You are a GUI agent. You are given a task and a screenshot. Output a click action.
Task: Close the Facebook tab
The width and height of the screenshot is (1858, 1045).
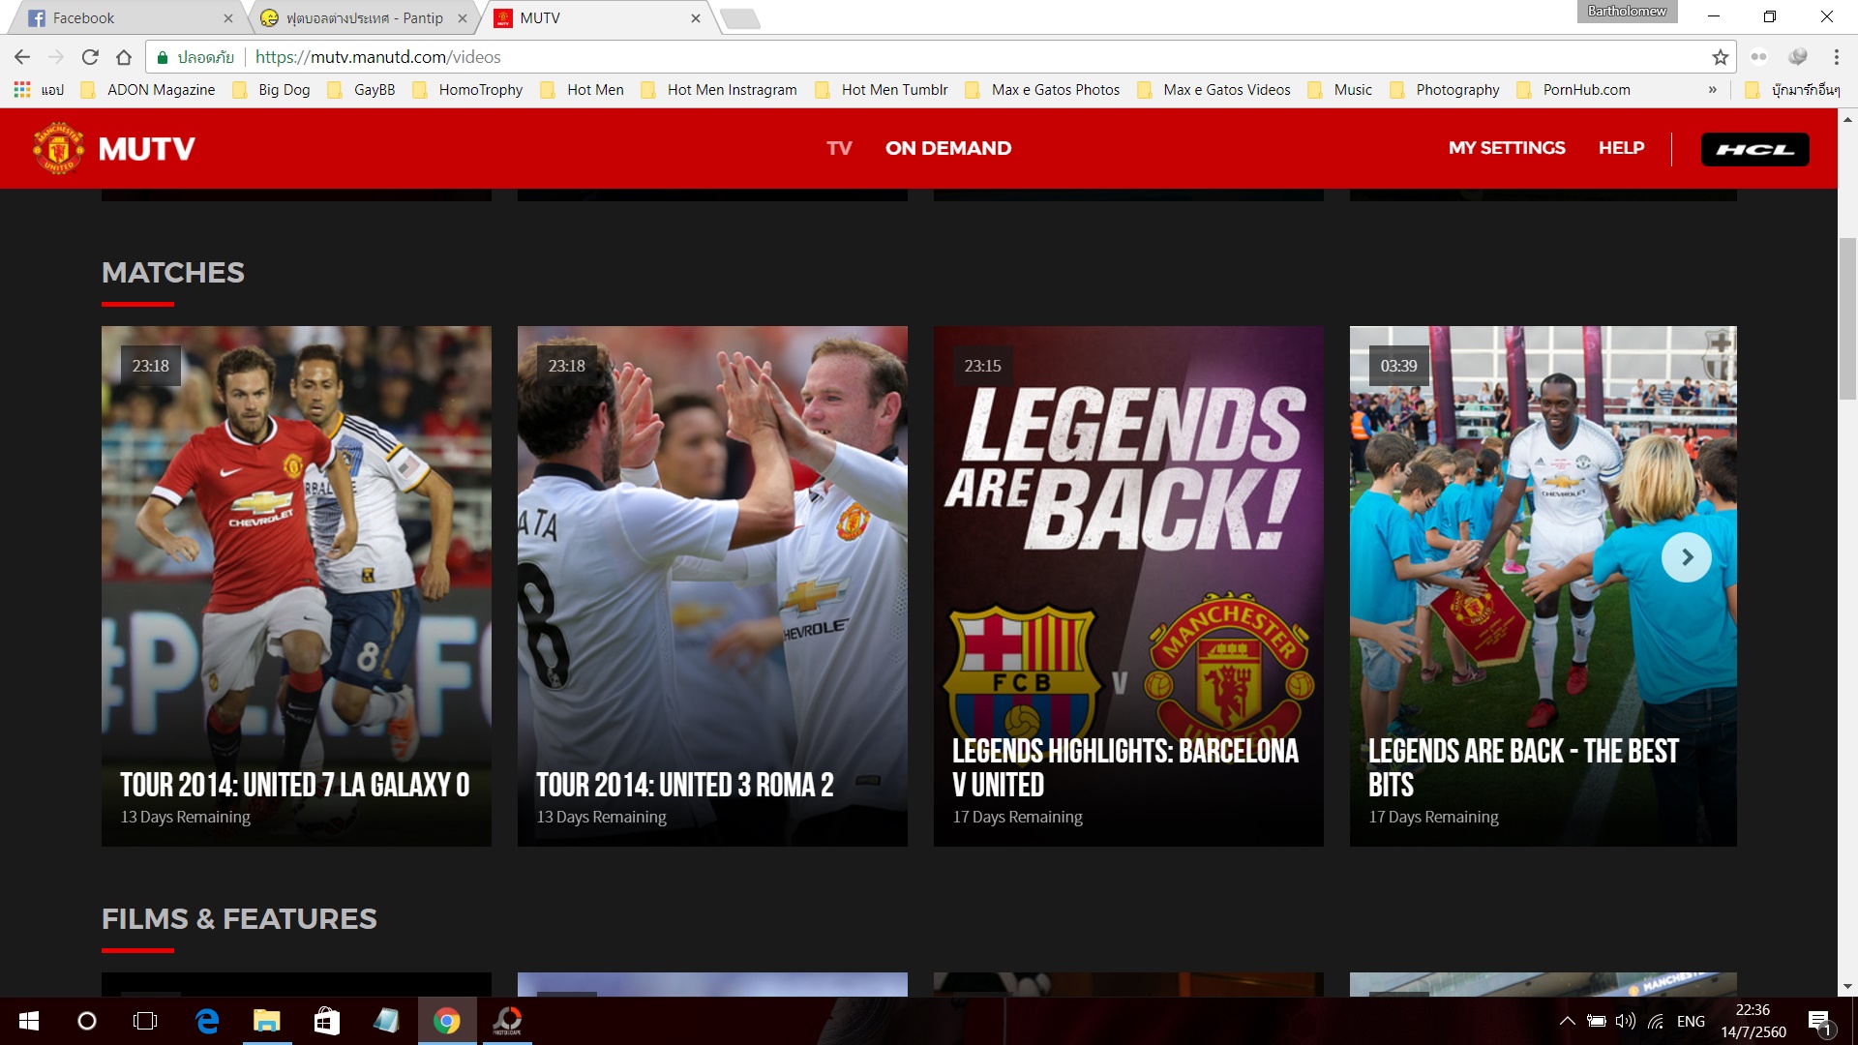(x=228, y=18)
